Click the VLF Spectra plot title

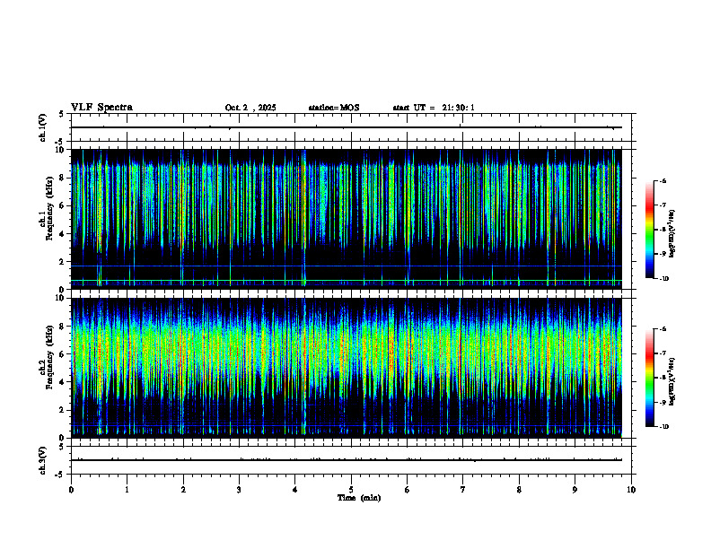coord(101,108)
